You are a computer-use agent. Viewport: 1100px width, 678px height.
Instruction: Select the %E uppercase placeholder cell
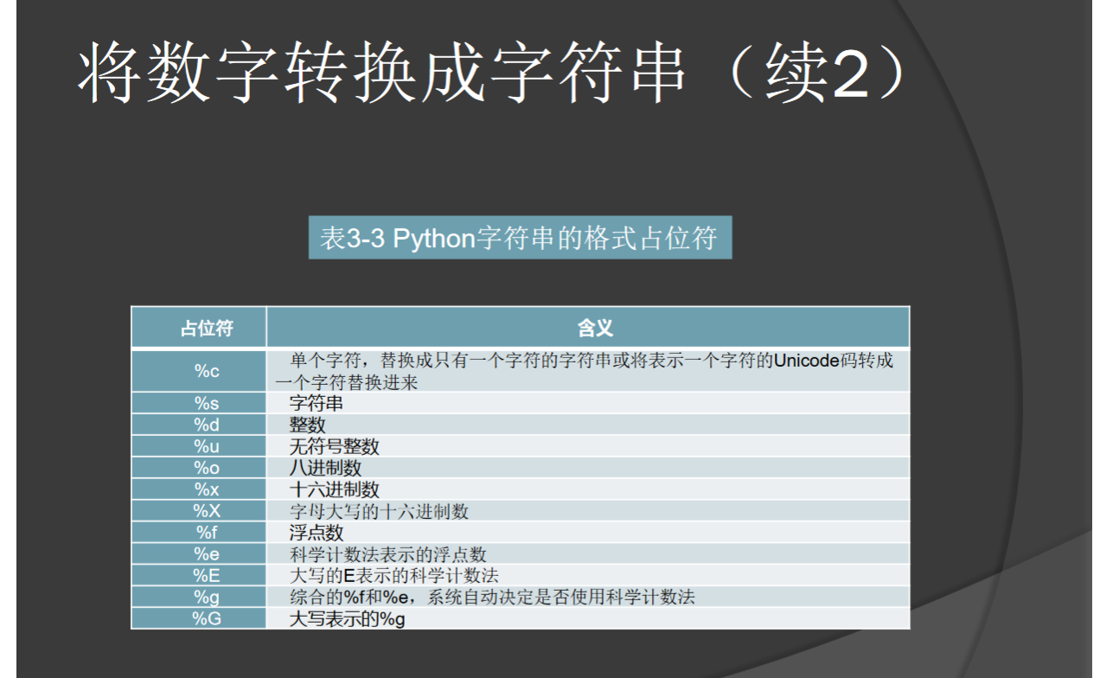pyautogui.click(x=199, y=576)
